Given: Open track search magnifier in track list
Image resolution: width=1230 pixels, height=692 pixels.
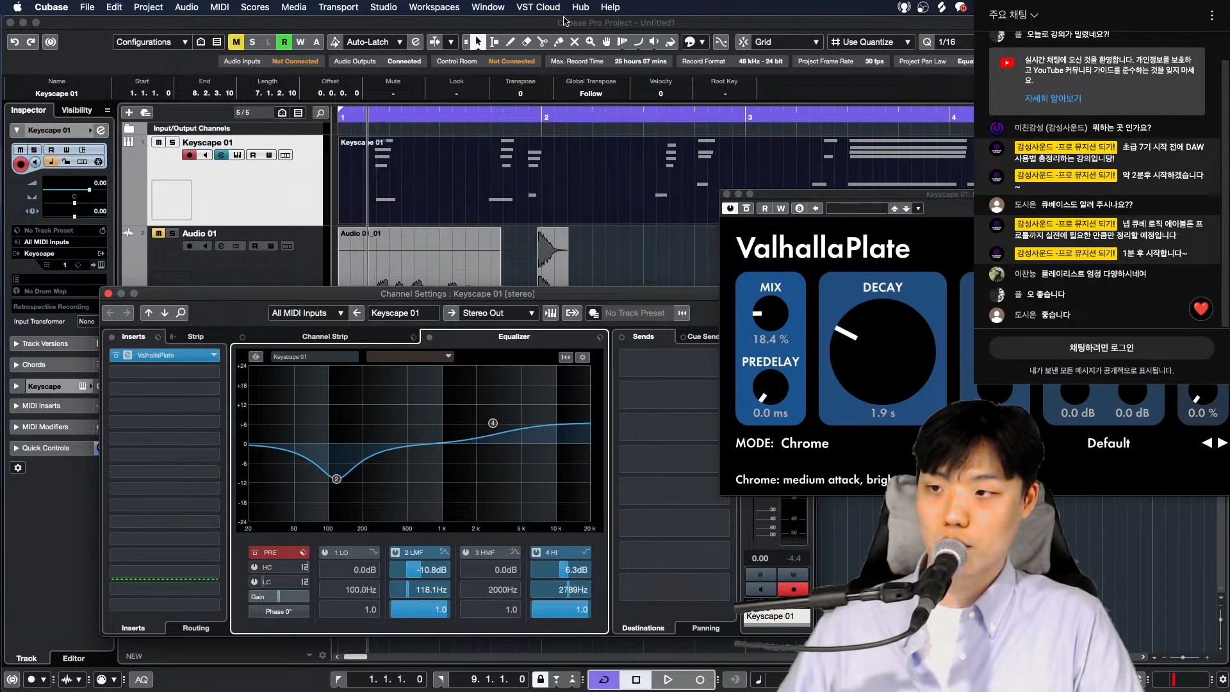Looking at the screenshot, I should click(x=320, y=113).
